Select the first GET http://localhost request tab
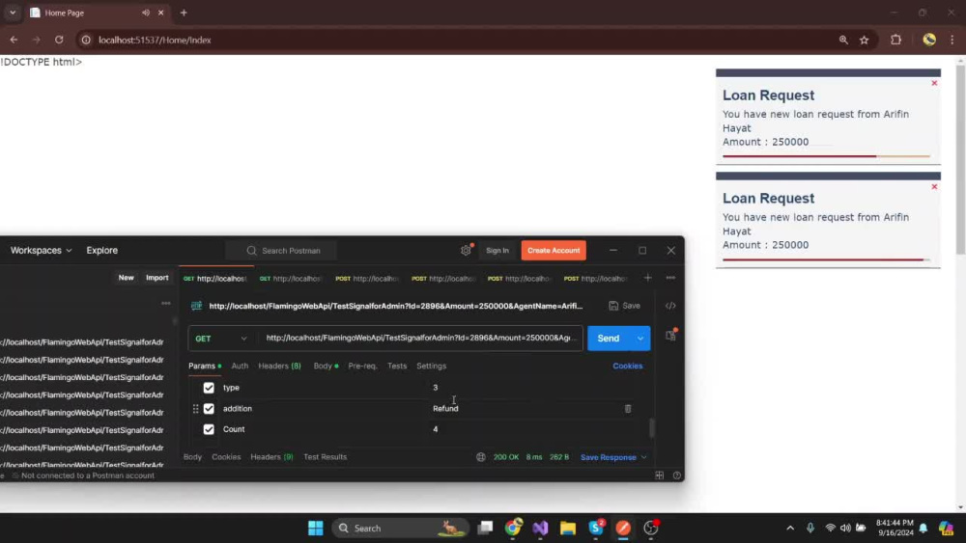This screenshot has width=966, height=543. point(215,278)
